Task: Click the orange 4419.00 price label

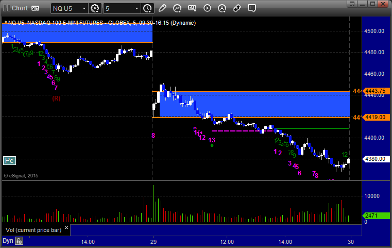Action: pyautogui.click(x=376, y=117)
